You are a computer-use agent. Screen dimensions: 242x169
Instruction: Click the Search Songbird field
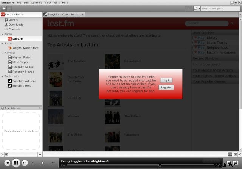[220, 8]
